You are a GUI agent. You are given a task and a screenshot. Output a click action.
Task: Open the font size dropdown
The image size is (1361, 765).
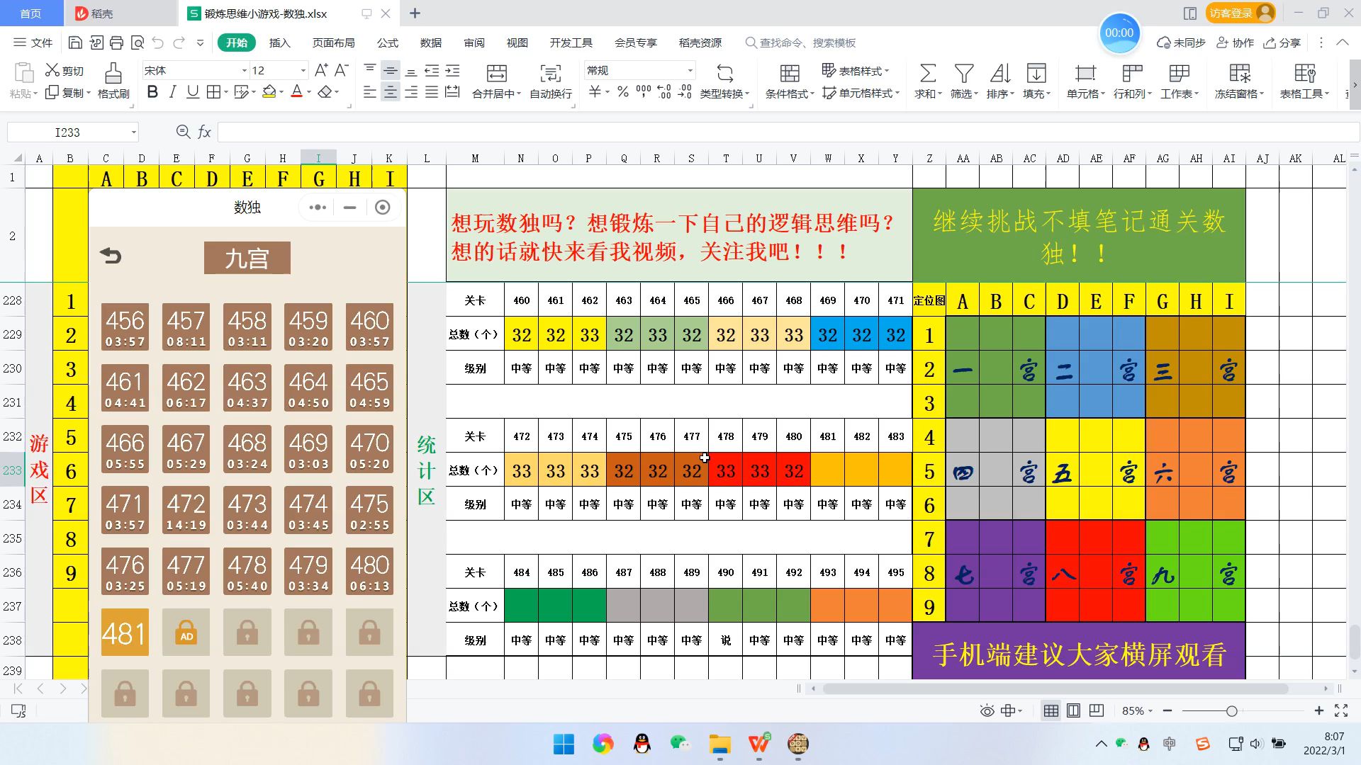[303, 71]
